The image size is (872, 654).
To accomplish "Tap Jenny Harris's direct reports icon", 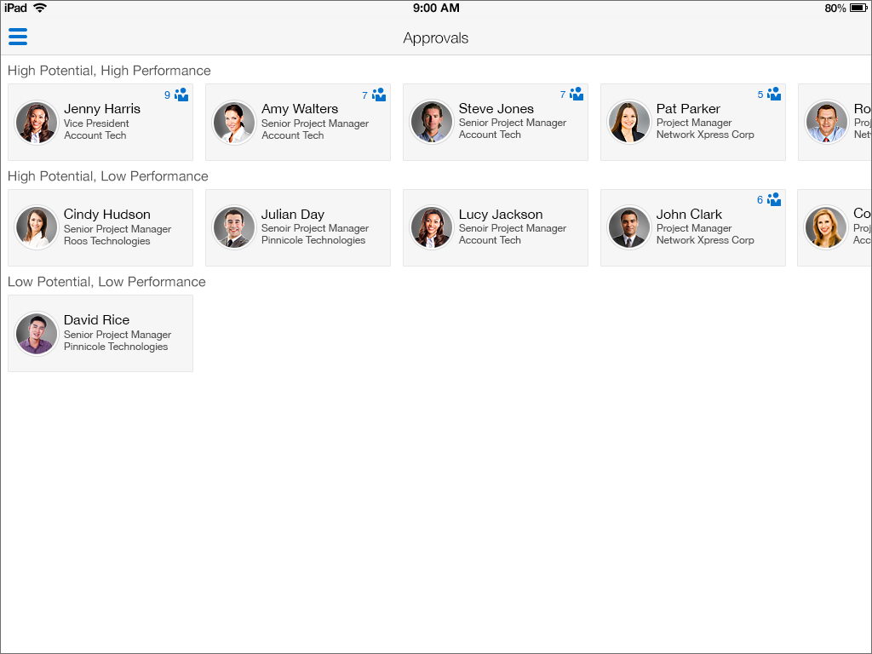I will [x=181, y=95].
